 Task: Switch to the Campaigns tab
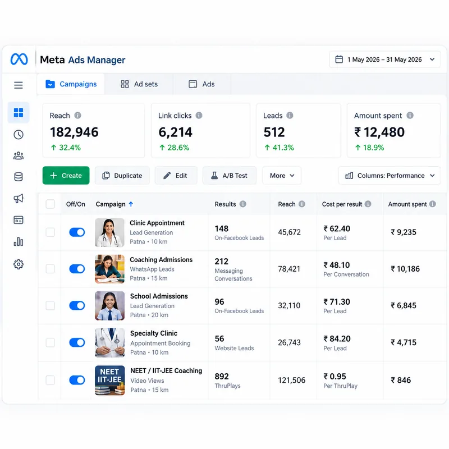(71, 84)
